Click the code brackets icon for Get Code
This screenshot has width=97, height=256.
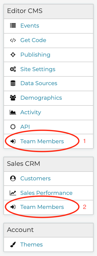click(13, 40)
